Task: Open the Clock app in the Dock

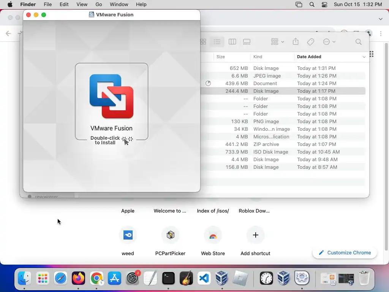Action: coord(266,278)
